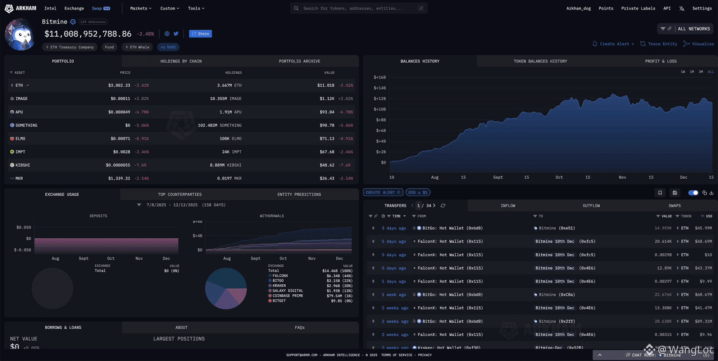Open the Profit & Loss tab
This screenshot has height=361, width=718.
tap(661, 61)
